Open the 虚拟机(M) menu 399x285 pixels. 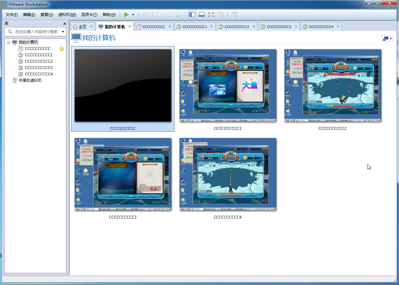click(x=67, y=15)
